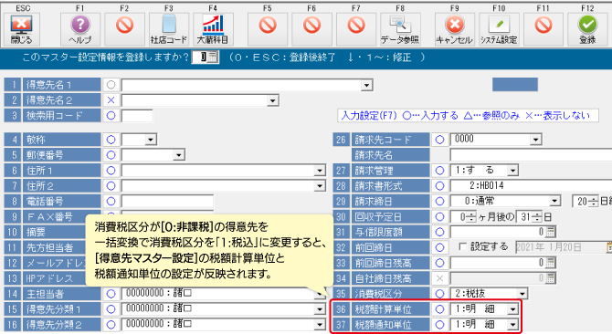Toggle input setting circle for 請求先コード
The image size is (612, 334).
click(439, 140)
